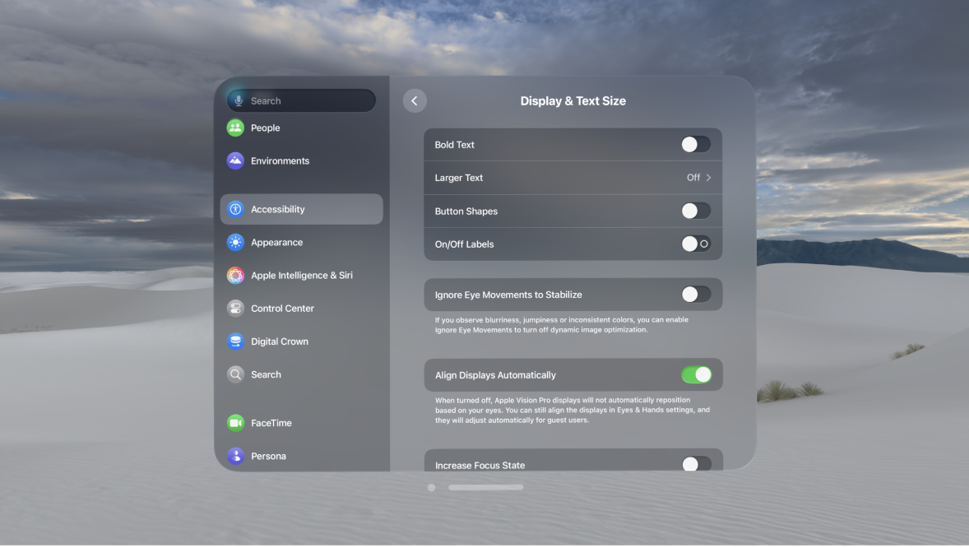
Task: Click the 'Display & Text Size' title
Action: pos(573,101)
